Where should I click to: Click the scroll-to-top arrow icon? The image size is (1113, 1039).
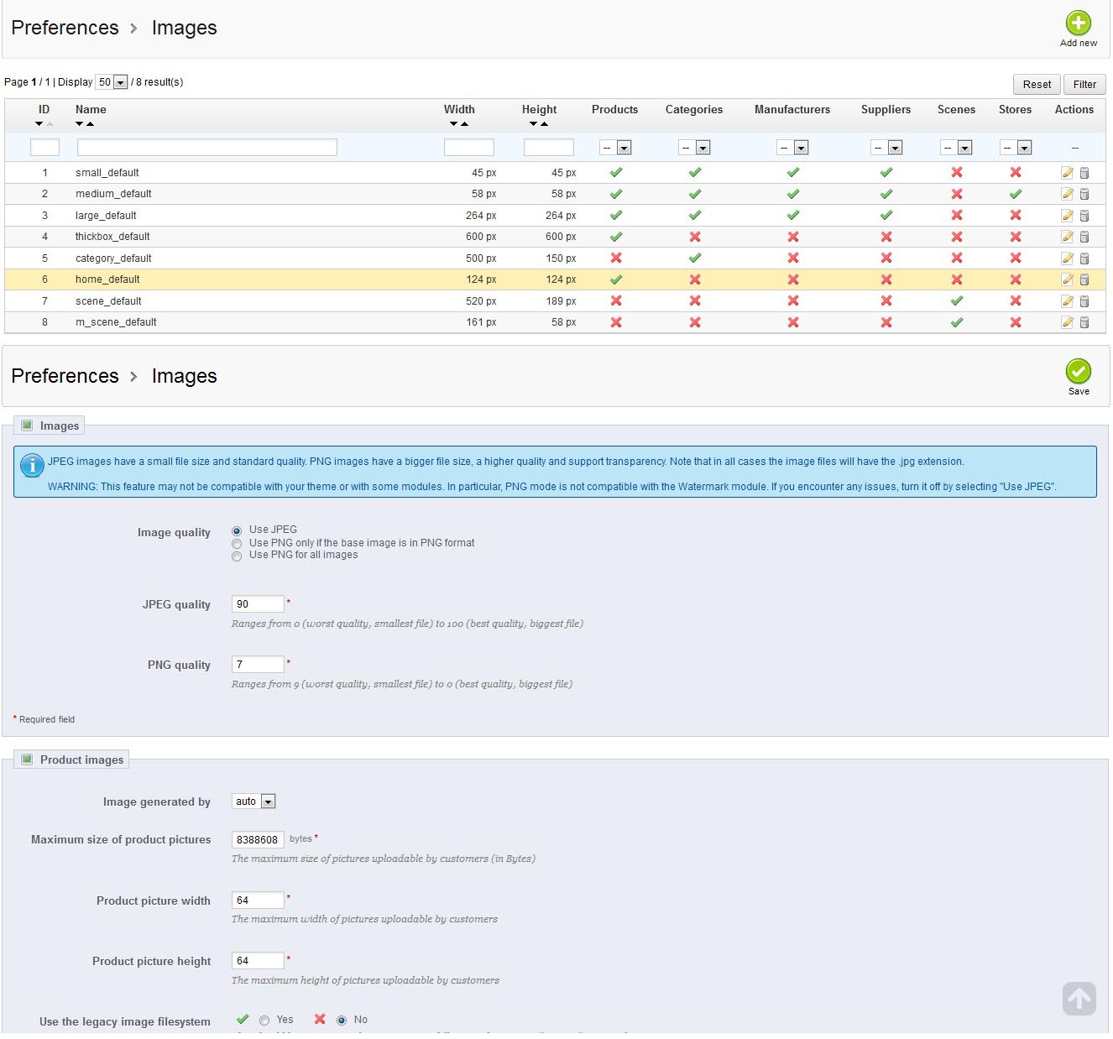[1079, 999]
